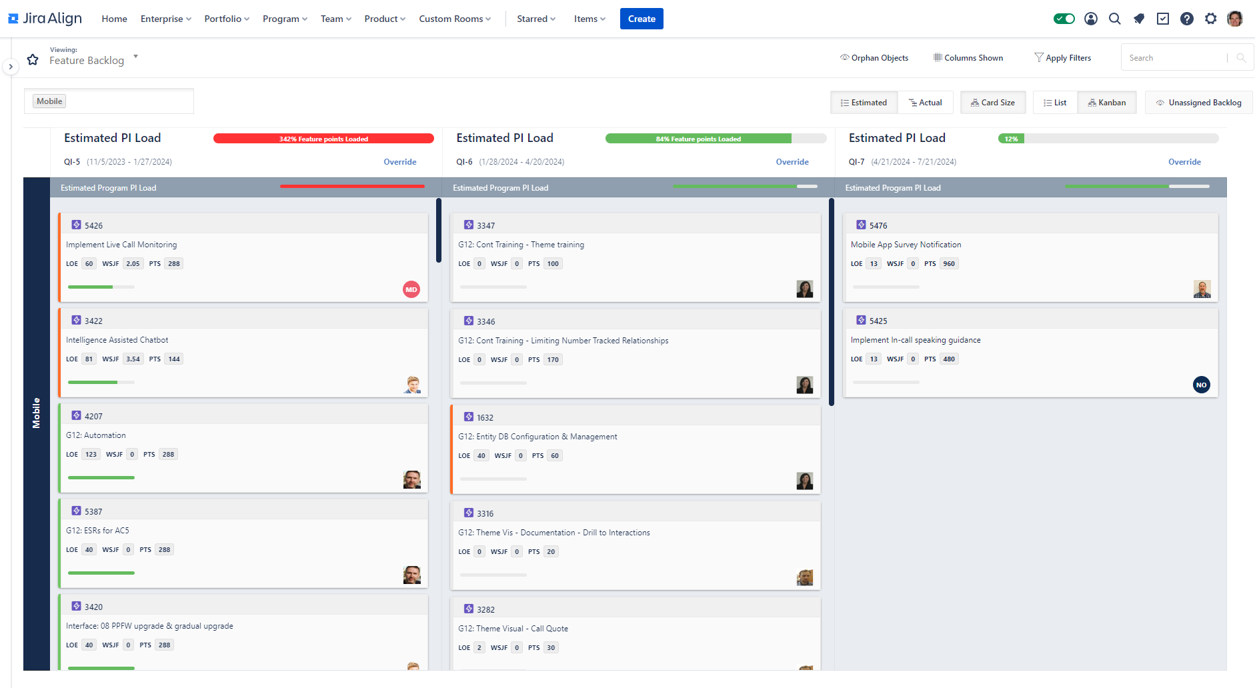Click the Jira Align logo
1255x688 pixels.
(45, 19)
